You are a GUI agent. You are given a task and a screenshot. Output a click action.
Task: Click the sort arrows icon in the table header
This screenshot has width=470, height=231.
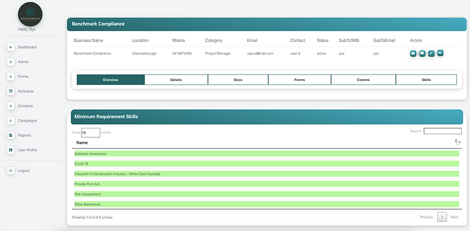tap(457, 142)
